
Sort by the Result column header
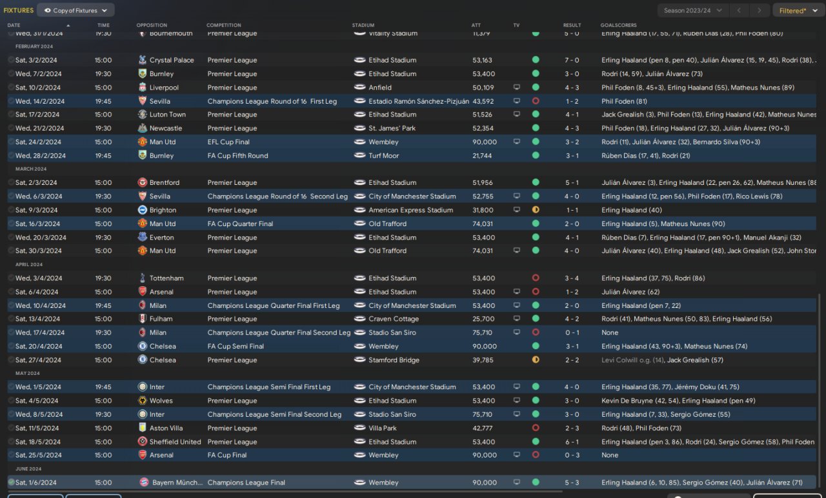(572, 25)
